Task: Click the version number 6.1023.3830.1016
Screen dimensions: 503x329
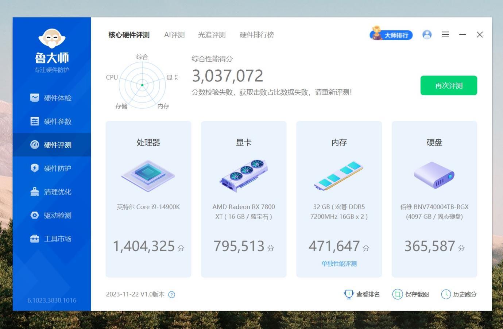Action: point(52,301)
